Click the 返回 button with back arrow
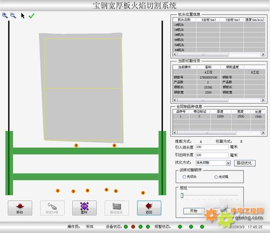Screen dimensions: 270x233 [x=149, y=208]
